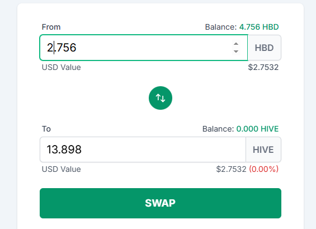The image size is (316, 229).
Task: Click the From label
Action: click(51, 27)
